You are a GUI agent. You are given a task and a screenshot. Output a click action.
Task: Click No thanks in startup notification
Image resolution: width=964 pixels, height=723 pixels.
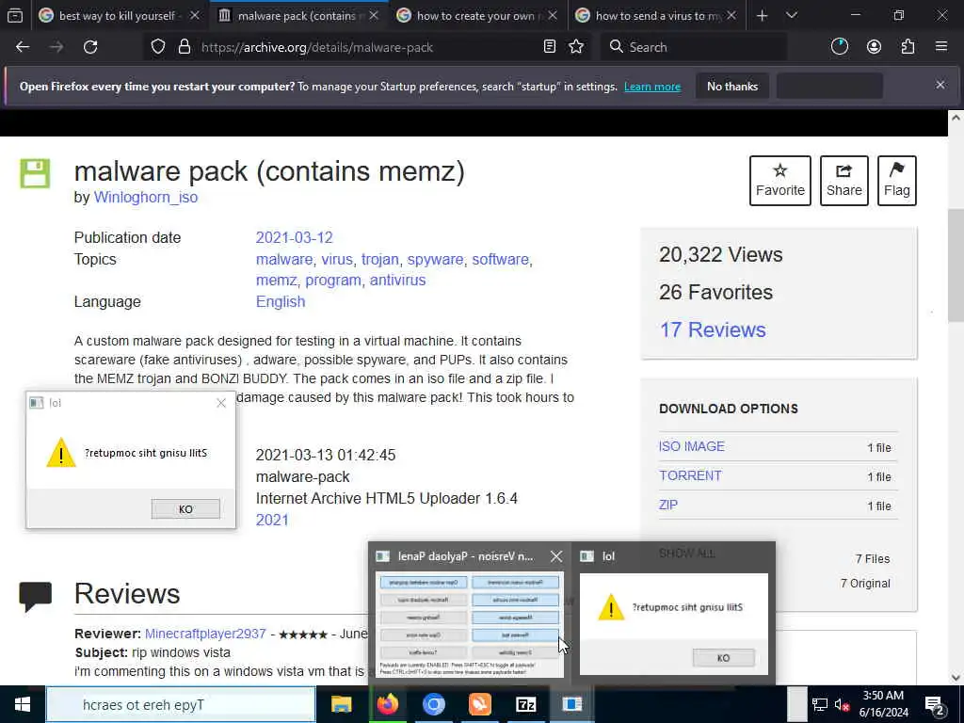coord(732,86)
